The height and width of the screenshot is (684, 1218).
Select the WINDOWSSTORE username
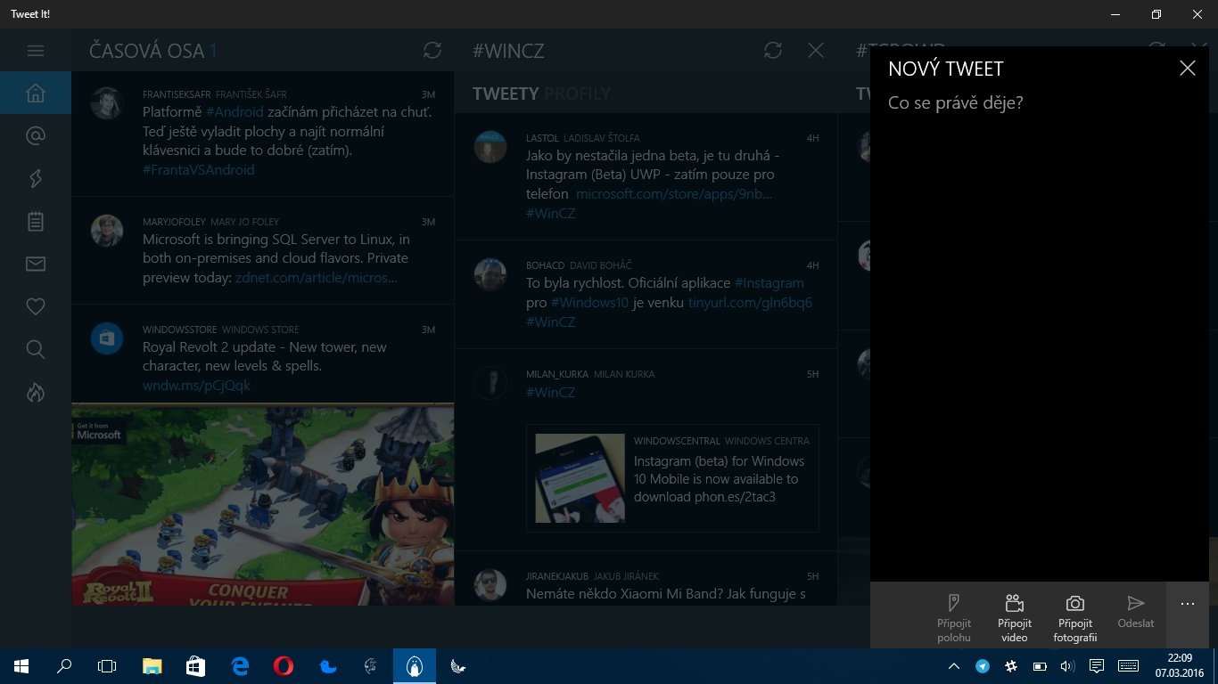click(179, 330)
